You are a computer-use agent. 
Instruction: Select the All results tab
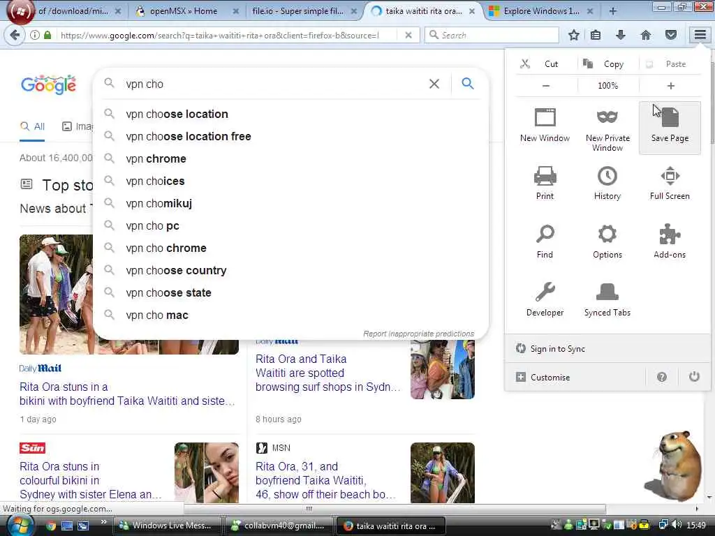click(x=32, y=126)
